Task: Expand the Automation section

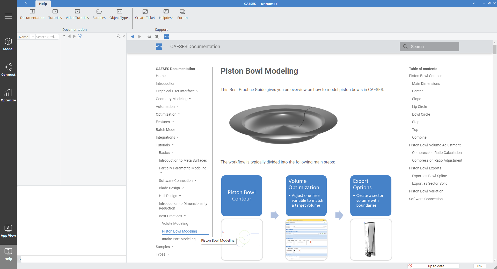Action: (177, 107)
